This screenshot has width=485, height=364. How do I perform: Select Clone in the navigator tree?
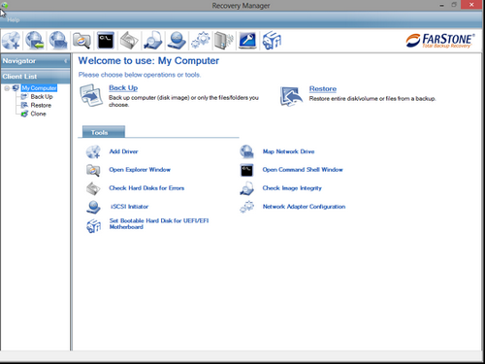pos(38,114)
